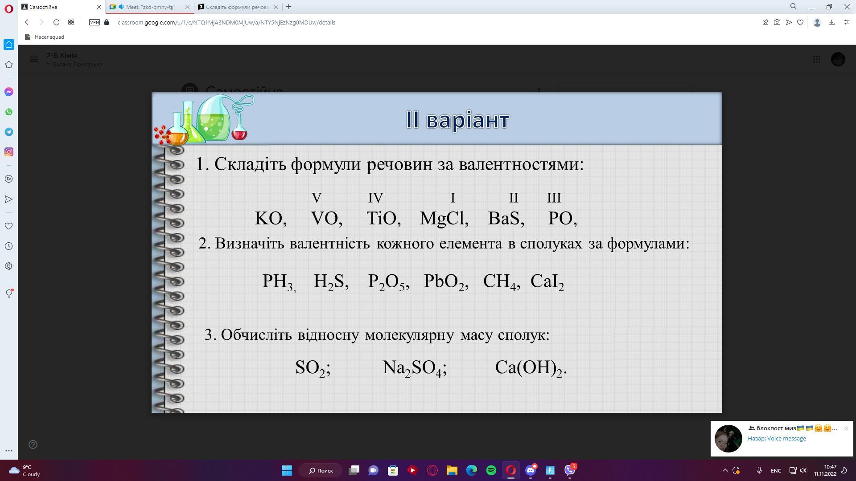Open Spotify from the taskbar
Screen dimensions: 856x481
491,470
